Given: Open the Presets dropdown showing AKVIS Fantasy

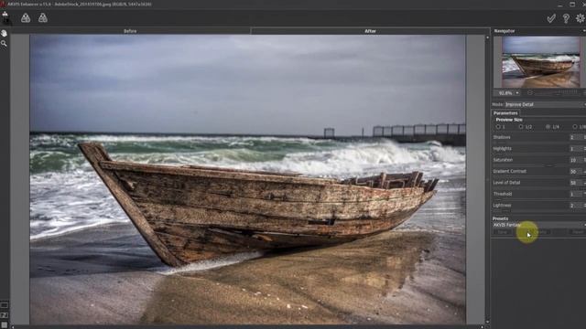Looking at the screenshot, I should coord(539,225).
